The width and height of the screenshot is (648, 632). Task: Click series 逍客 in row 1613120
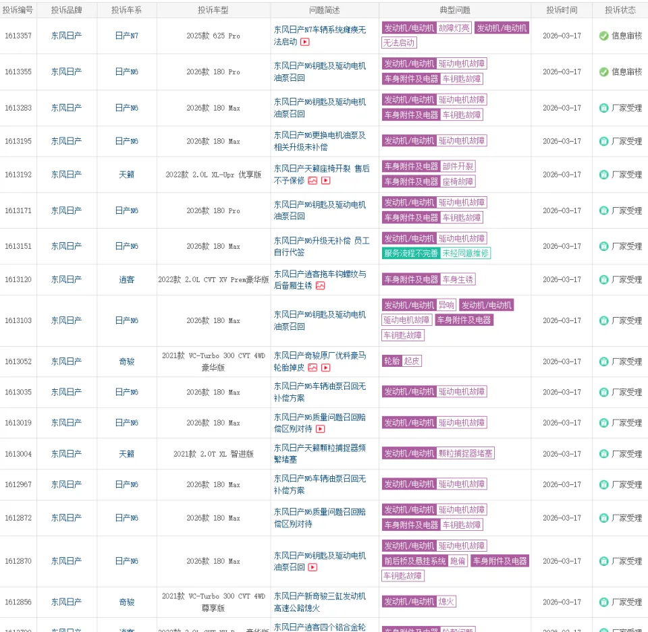point(126,280)
